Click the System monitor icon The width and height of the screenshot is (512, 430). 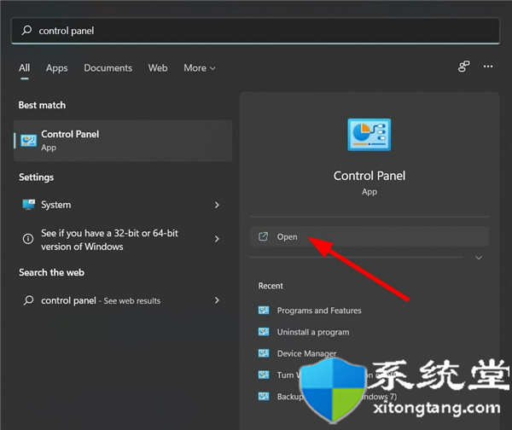(28, 205)
